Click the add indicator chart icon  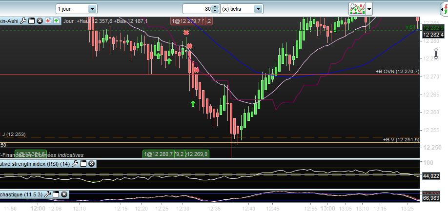pyautogui.click(x=357, y=9)
